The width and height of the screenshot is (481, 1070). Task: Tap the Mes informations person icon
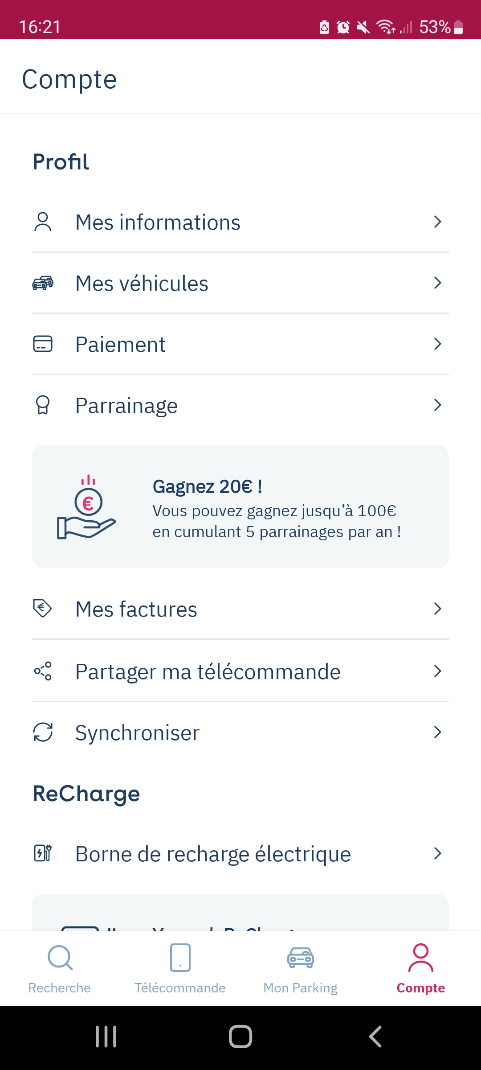pos(43,222)
